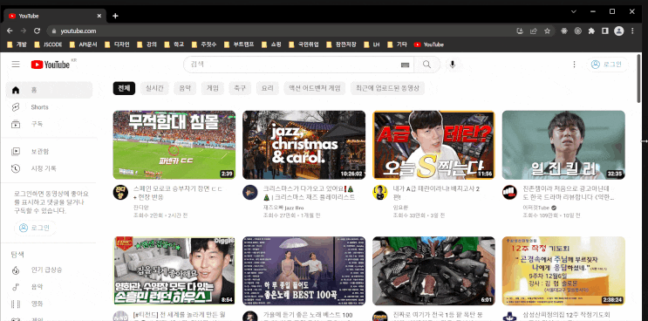Screen dimensions: 648x321
Task: Open the 재즈오빠 Jazz Bro channel link
Action: click(x=283, y=208)
